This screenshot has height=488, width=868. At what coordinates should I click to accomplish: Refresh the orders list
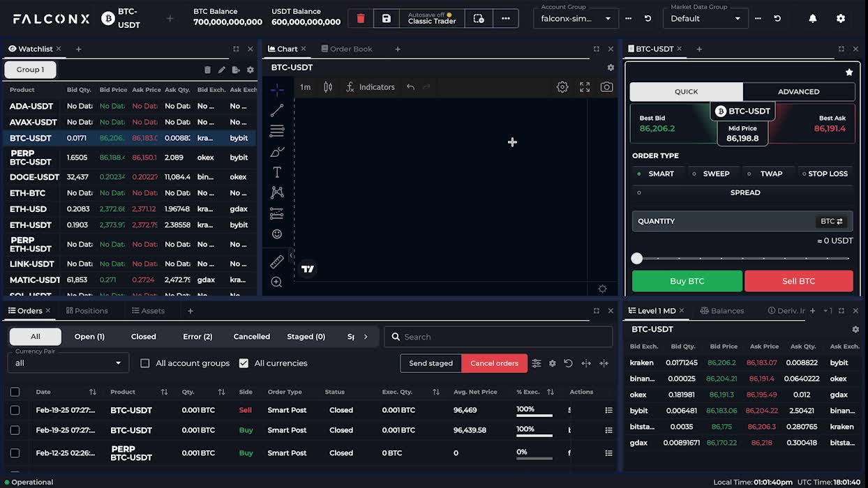pyautogui.click(x=568, y=363)
